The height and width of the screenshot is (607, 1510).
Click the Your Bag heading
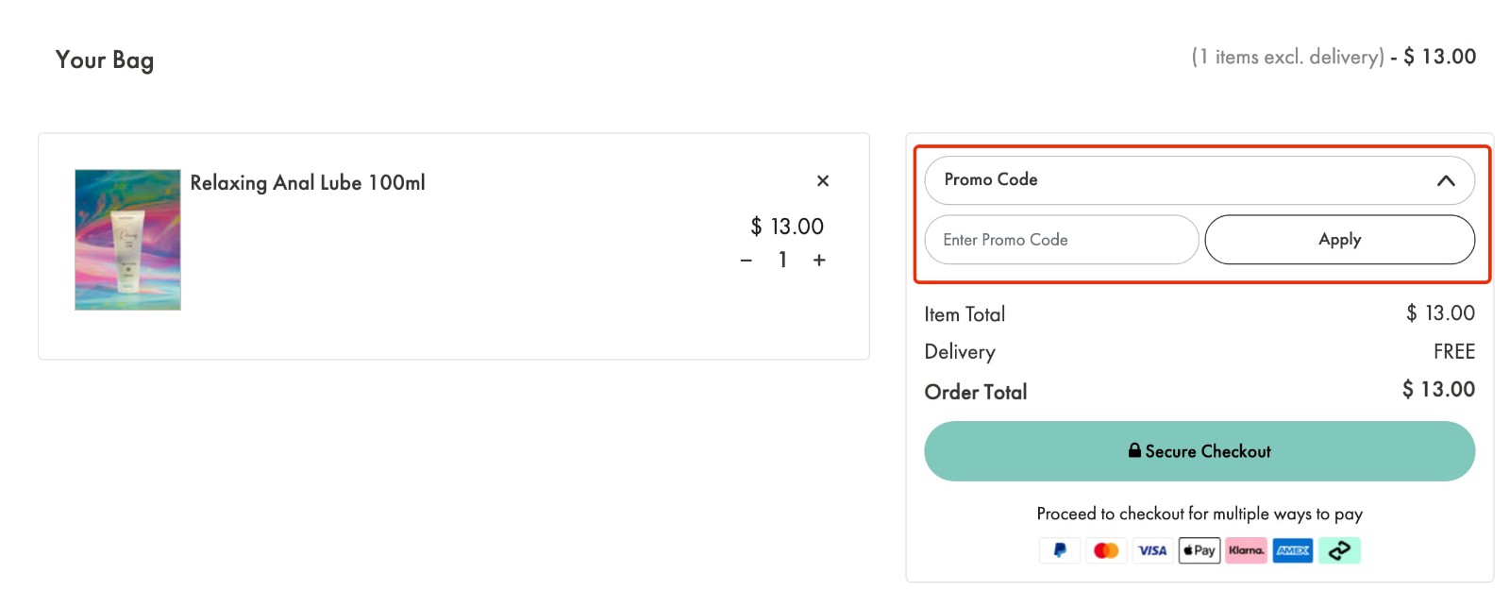click(x=105, y=59)
